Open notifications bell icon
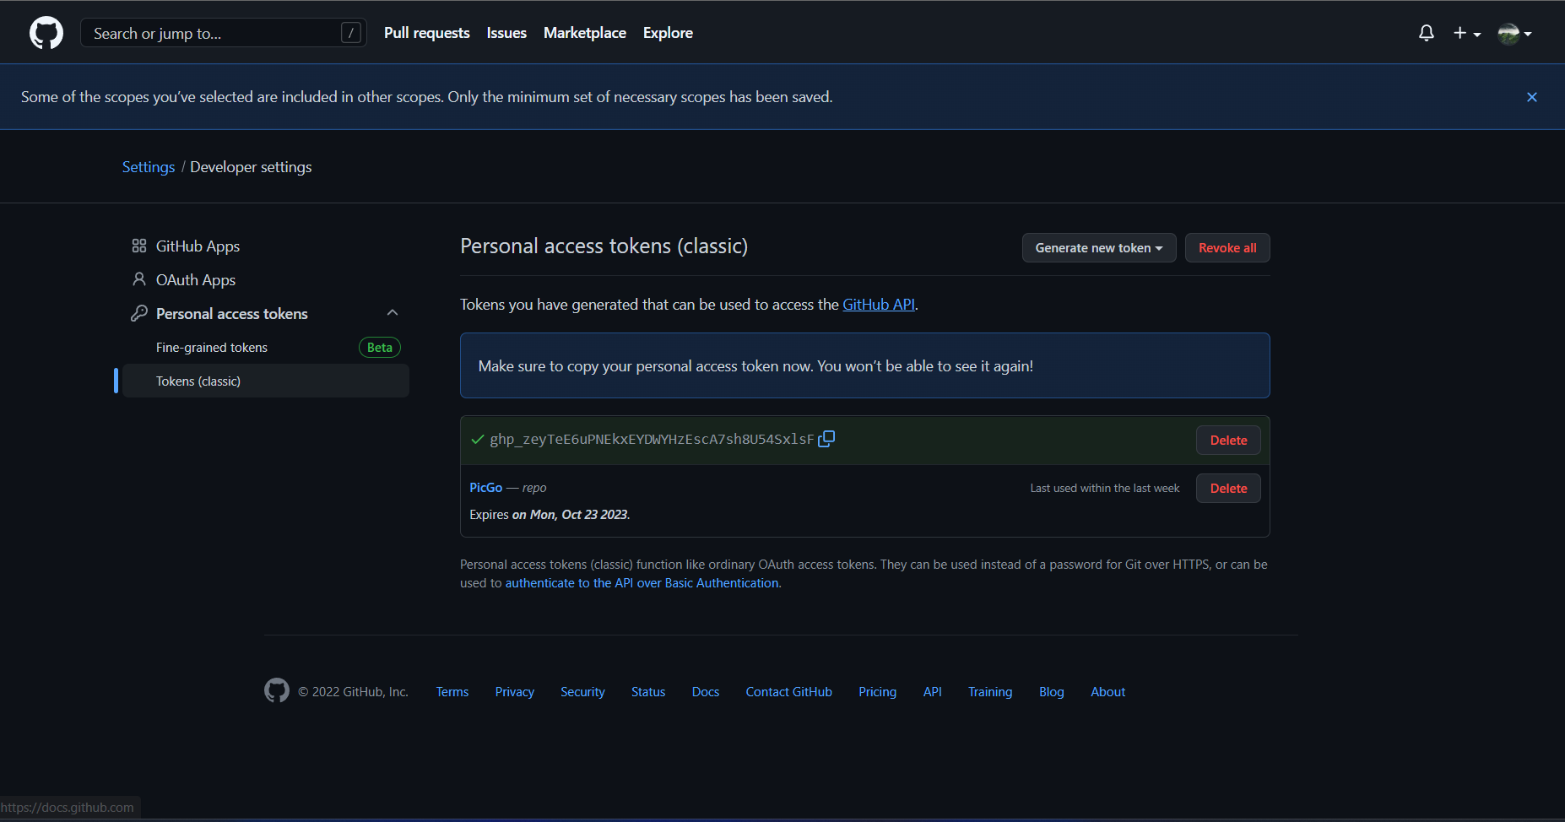The height and width of the screenshot is (822, 1565). [x=1427, y=33]
